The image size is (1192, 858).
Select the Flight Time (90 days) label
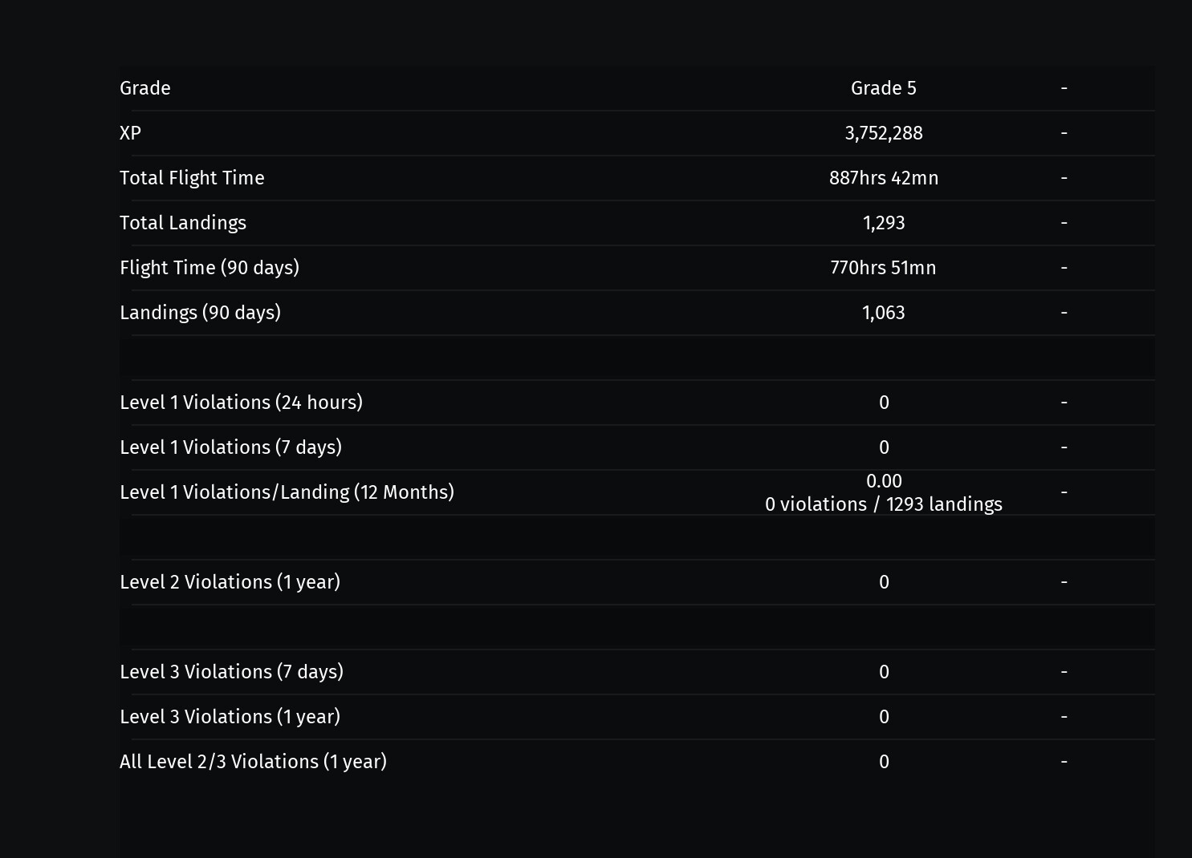tap(210, 268)
